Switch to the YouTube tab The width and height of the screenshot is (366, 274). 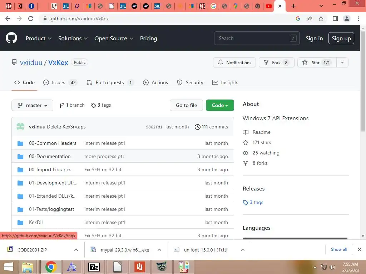click(269, 6)
